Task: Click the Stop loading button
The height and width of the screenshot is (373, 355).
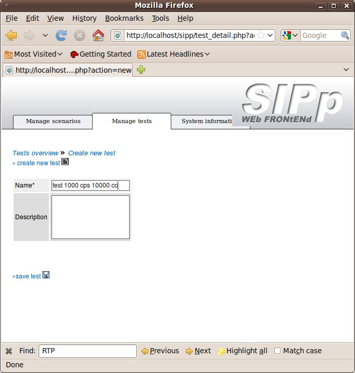Action: point(80,36)
